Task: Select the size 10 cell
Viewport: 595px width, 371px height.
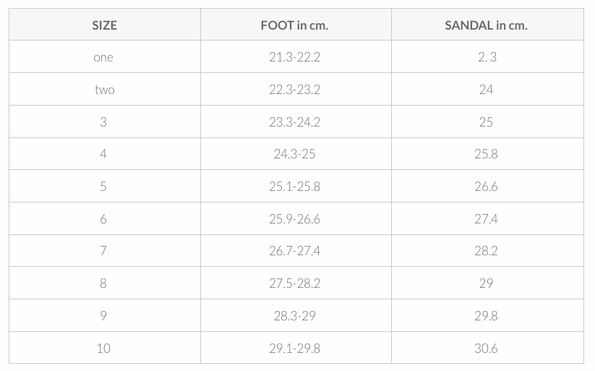Action: click(103, 348)
